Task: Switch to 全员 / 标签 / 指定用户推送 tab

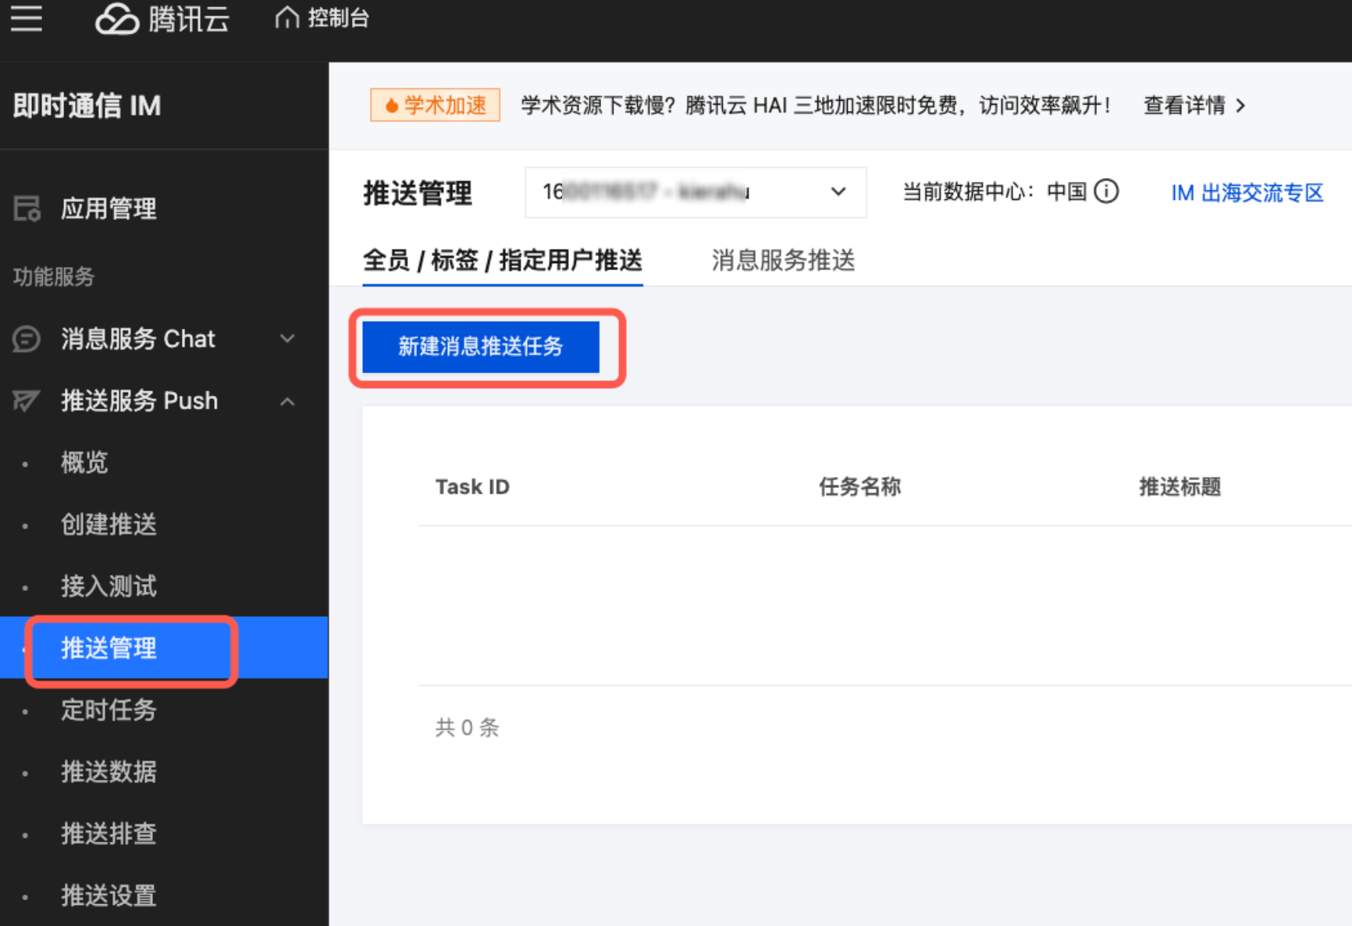Action: [x=503, y=260]
